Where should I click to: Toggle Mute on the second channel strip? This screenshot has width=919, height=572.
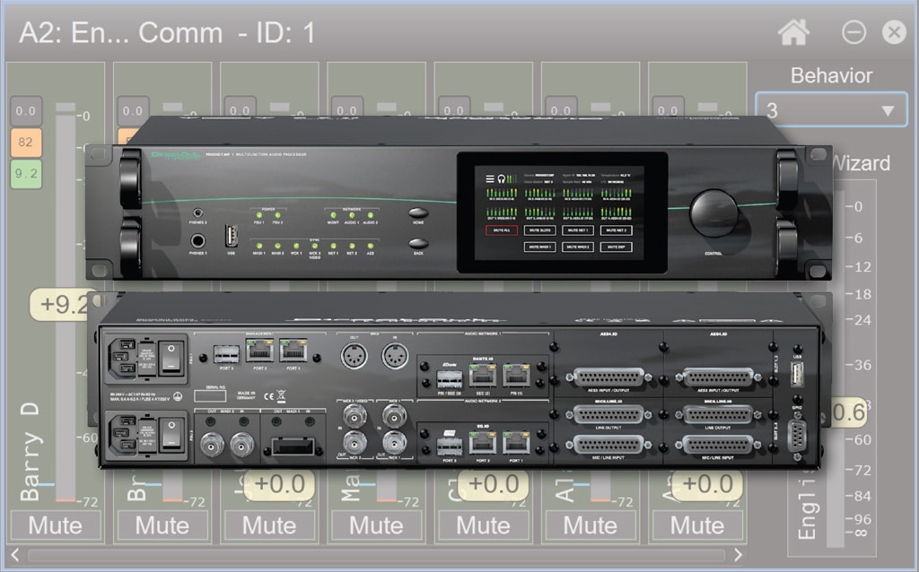pyautogui.click(x=162, y=524)
